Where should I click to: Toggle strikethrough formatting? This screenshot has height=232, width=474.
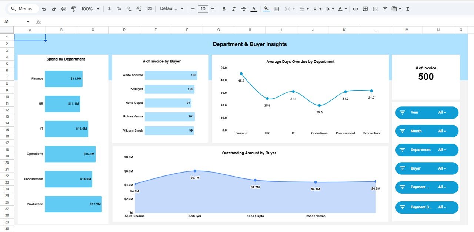click(244, 8)
